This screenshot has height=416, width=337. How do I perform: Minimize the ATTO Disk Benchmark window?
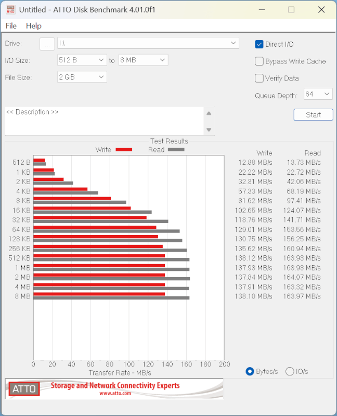pyautogui.click(x=262, y=9)
